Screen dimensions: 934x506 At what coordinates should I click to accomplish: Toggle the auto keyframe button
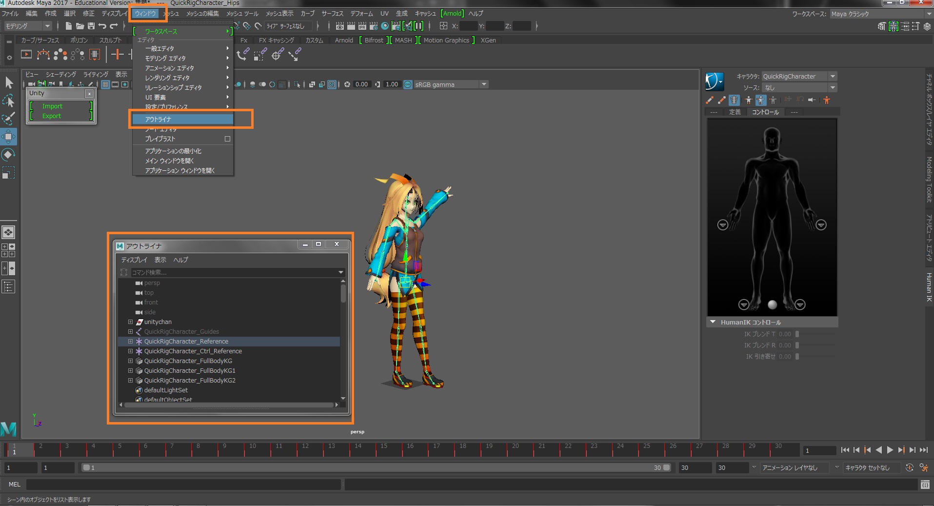coord(910,467)
